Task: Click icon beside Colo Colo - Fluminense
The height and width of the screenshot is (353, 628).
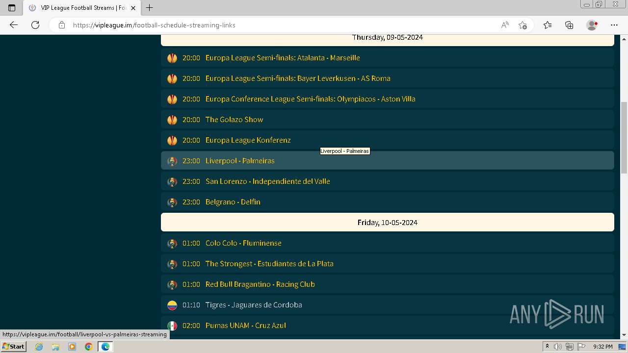Action: 172,243
